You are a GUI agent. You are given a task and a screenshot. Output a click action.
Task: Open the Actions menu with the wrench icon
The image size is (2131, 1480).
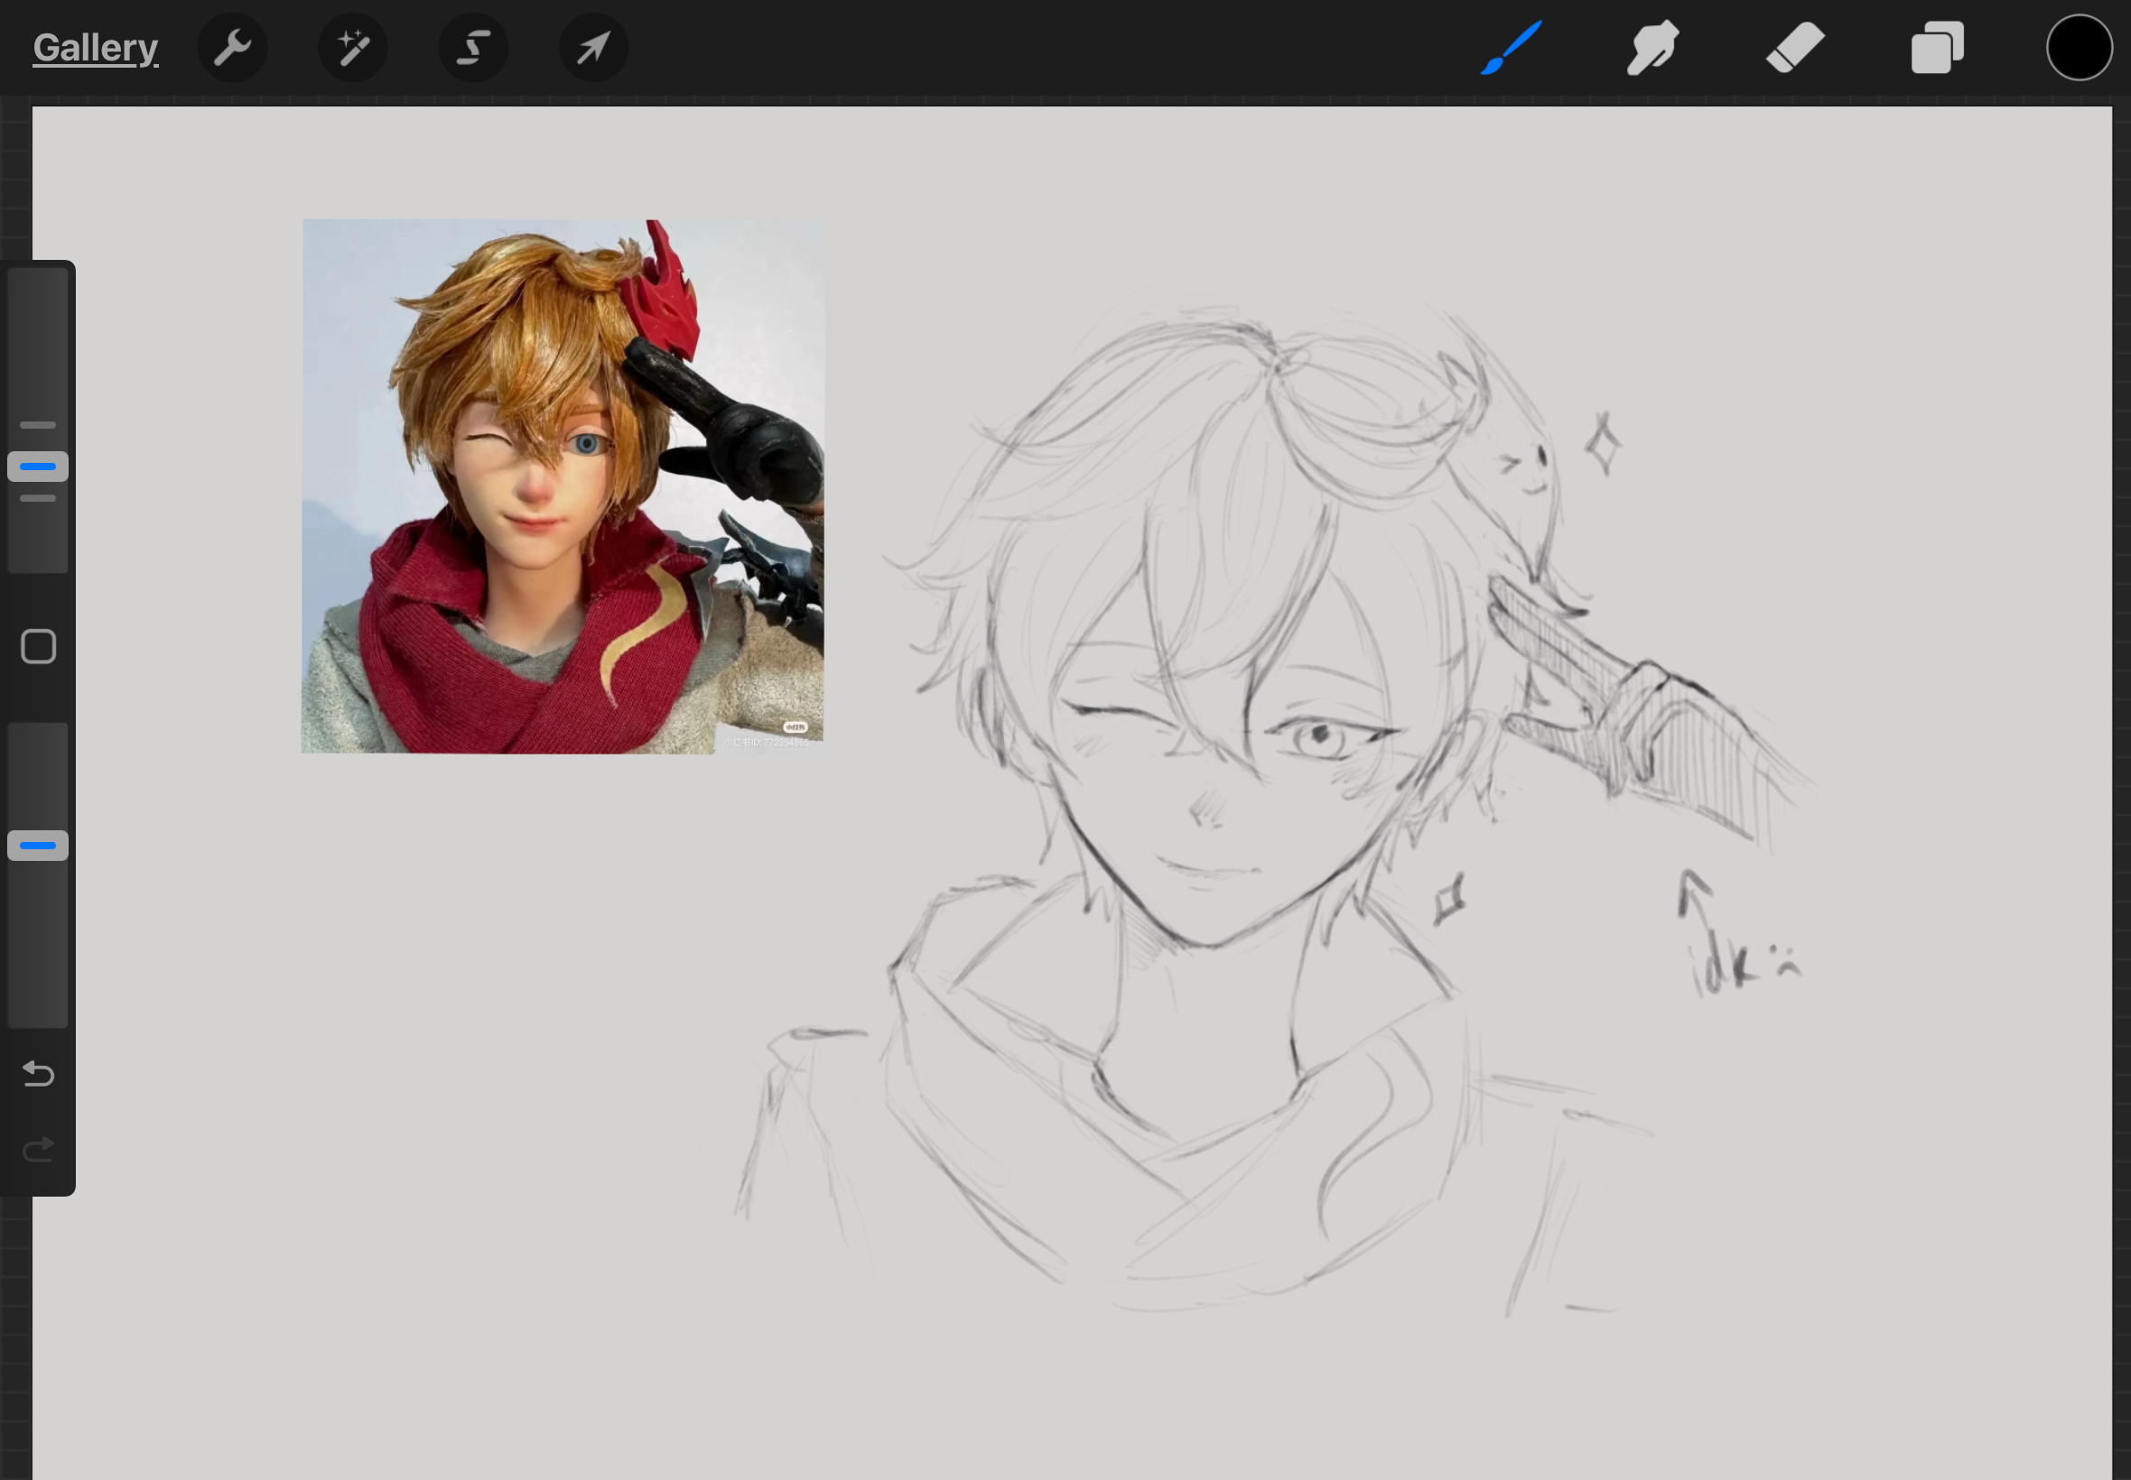point(231,46)
